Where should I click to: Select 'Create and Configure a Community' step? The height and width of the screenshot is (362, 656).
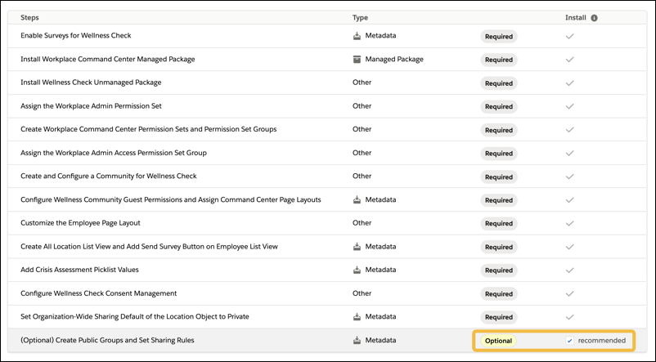coord(108,176)
